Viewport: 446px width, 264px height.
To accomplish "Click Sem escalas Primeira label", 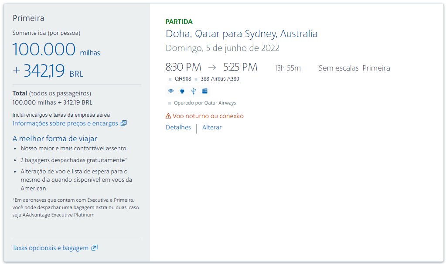I will (x=354, y=68).
